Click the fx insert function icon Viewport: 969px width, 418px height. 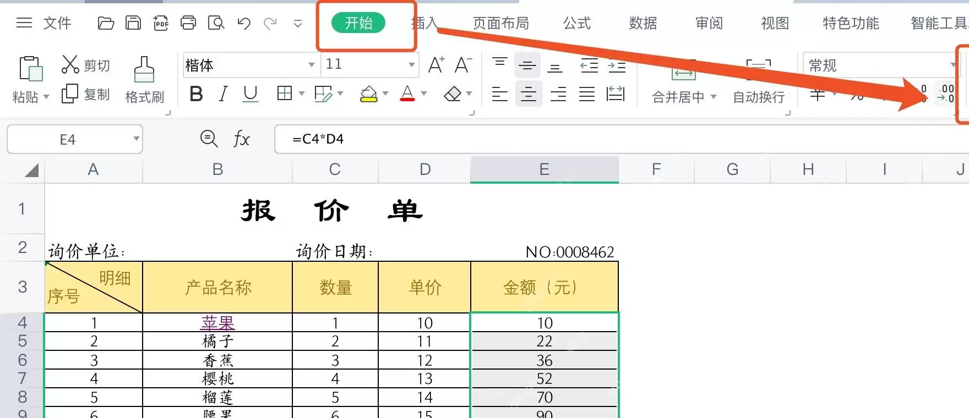click(x=241, y=139)
